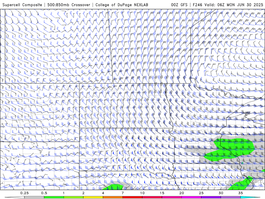Image resolution: width=265 pixels, height=199 pixels.
Task: Click the green shaded area at bottom center
Action: pyautogui.click(x=114, y=187)
